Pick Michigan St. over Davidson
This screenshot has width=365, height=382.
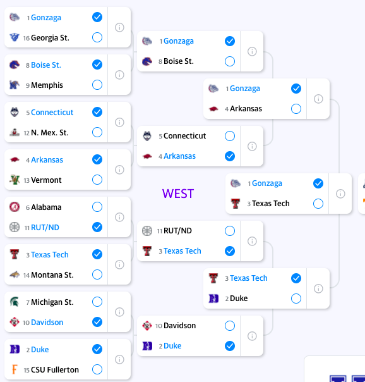(x=97, y=302)
